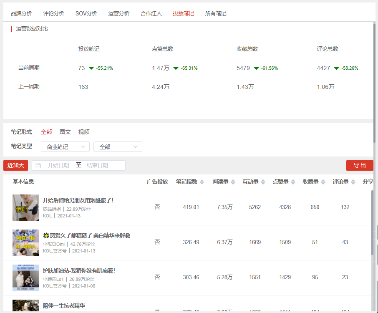Sort by 点赞量 column sort icon

pos(293,182)
